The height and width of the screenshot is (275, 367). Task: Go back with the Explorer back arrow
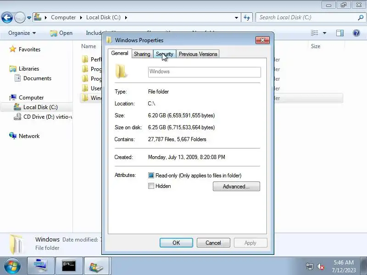(x=7, y=17)
